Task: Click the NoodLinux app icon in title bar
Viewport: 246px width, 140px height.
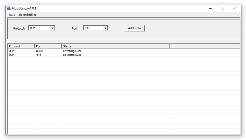Action: [9, 8]
